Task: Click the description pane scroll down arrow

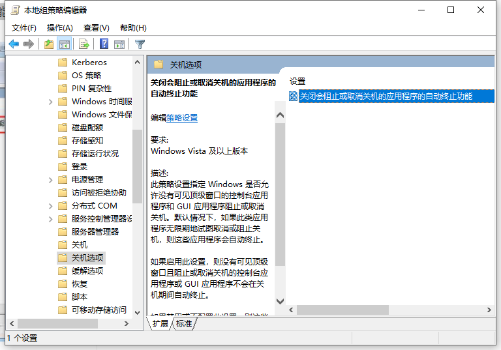Action: click(x=281, y=301)
